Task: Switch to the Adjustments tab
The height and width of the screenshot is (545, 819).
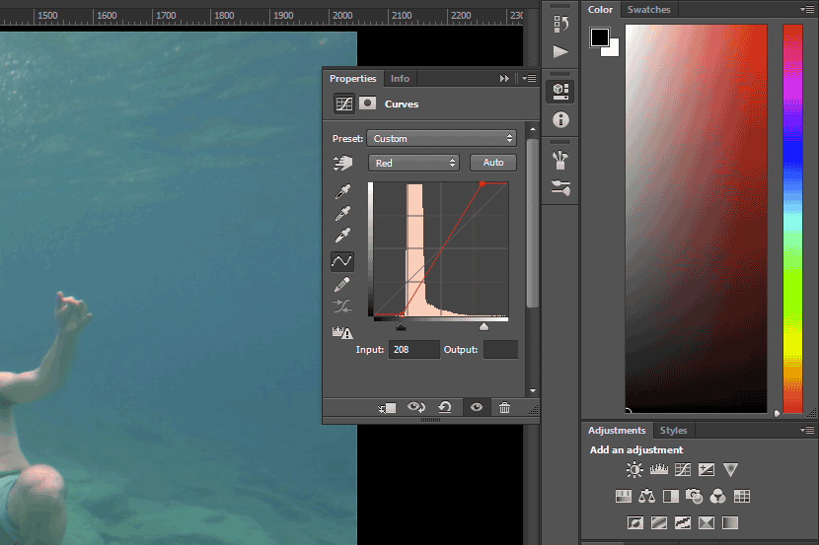Action: [x=617, y=431]
